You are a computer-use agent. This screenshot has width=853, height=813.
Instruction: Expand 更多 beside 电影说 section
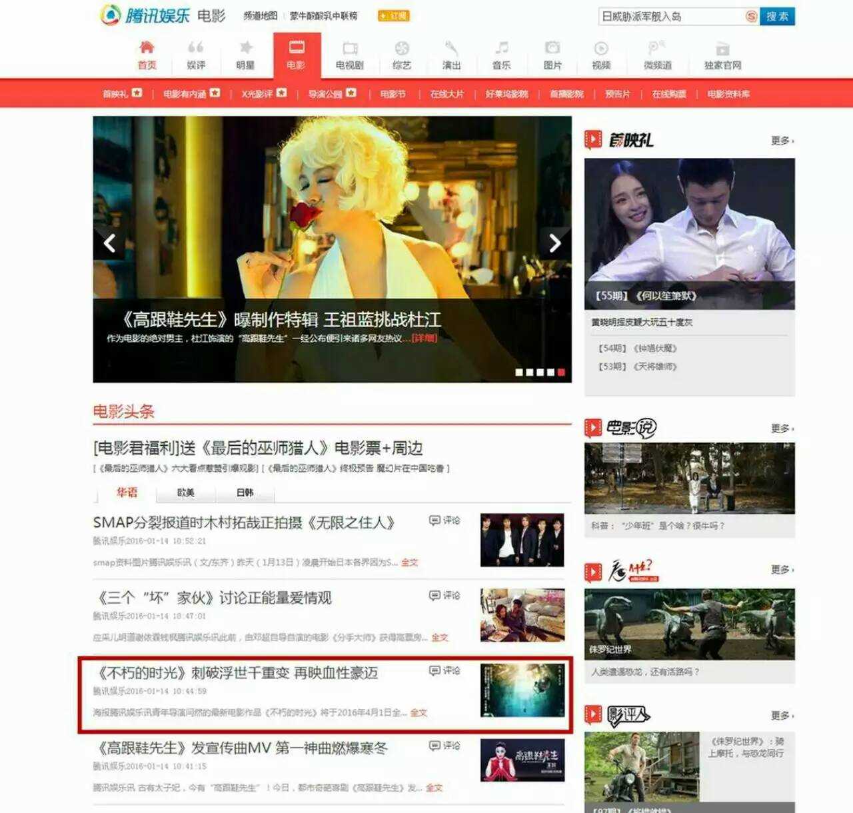(x=782, y=428)
